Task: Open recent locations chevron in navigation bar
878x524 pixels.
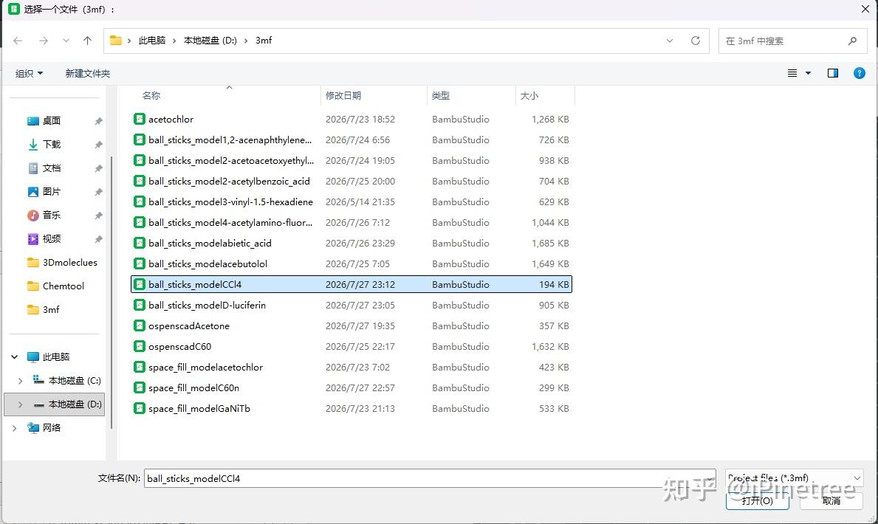Action: [x=66, y=41]
